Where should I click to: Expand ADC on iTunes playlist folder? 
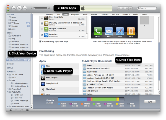coord(7,74)
